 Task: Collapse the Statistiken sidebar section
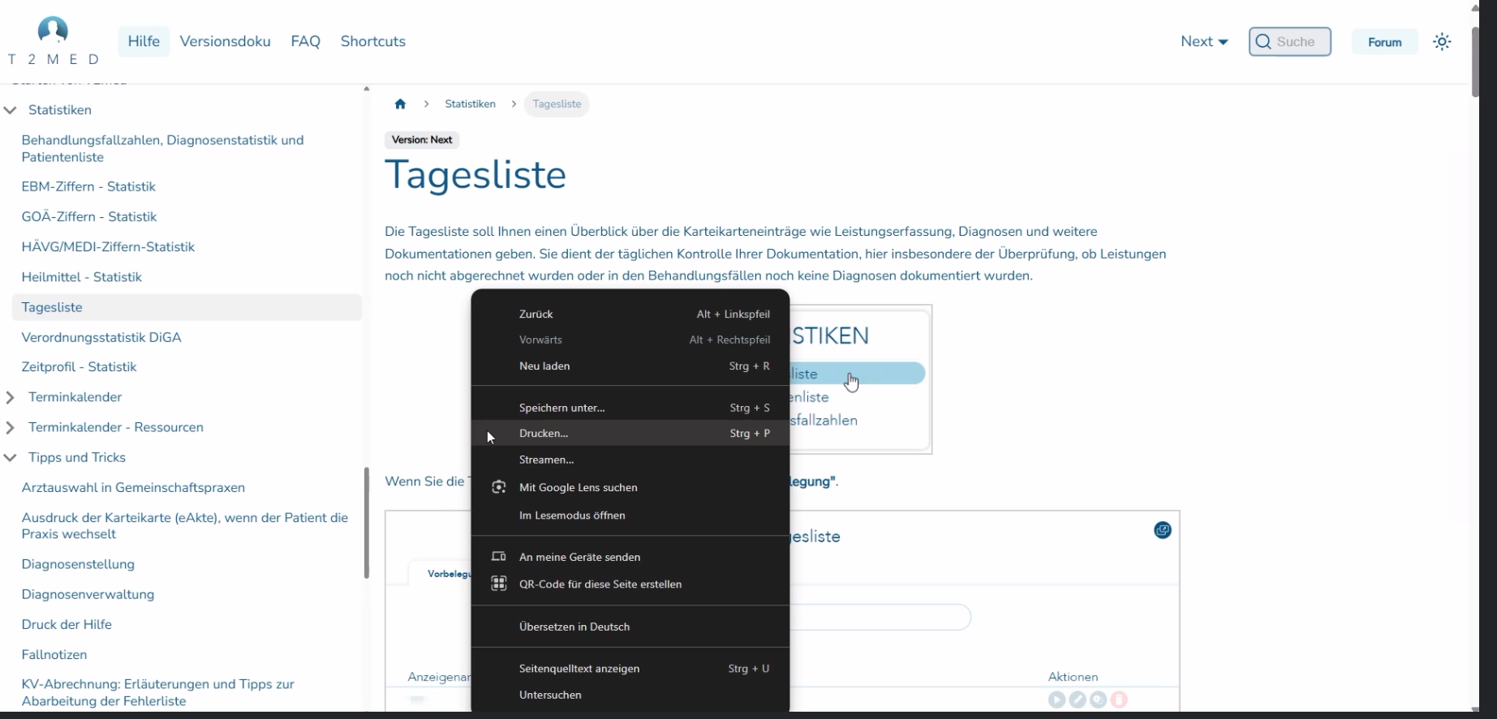(11, 110)
